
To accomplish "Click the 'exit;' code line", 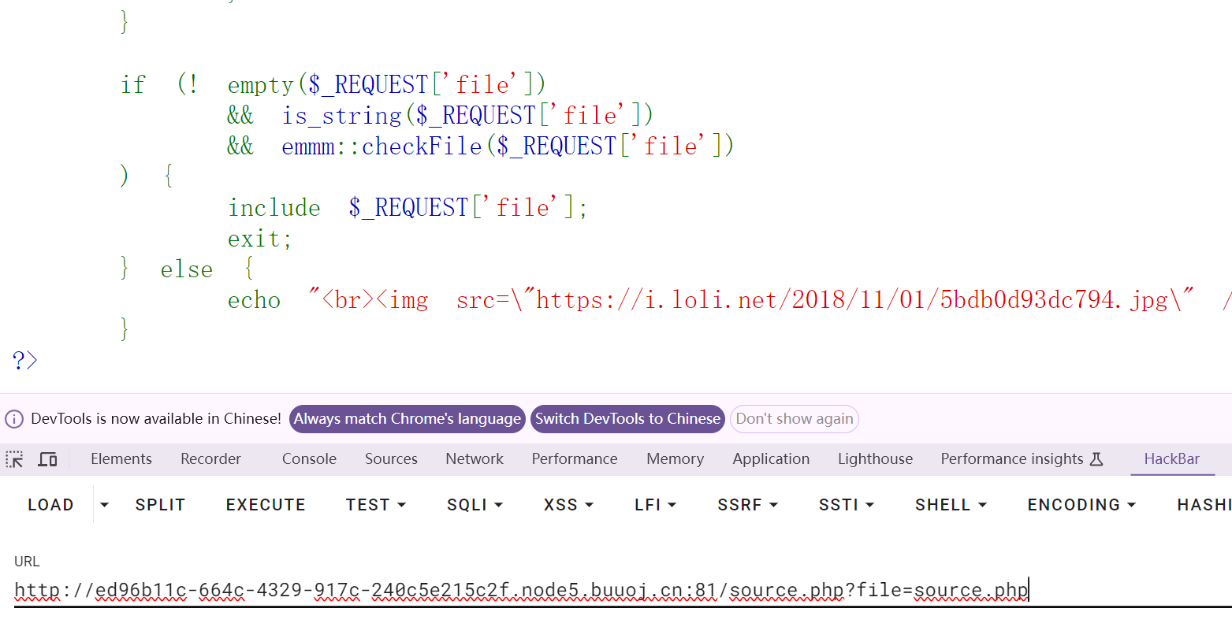I will pyautogui.click(x=259, y=239).
